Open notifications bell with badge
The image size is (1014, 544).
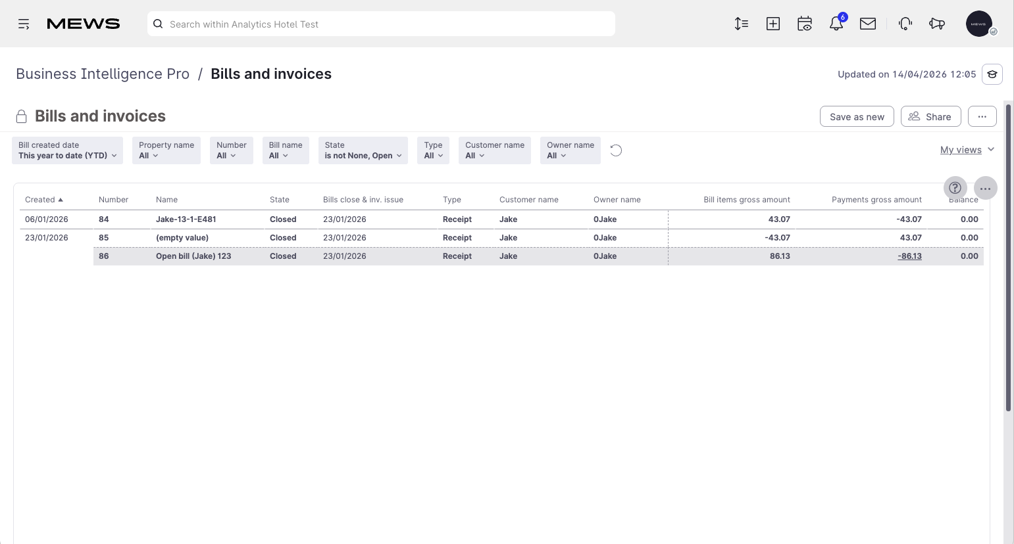tap(836, 24)
